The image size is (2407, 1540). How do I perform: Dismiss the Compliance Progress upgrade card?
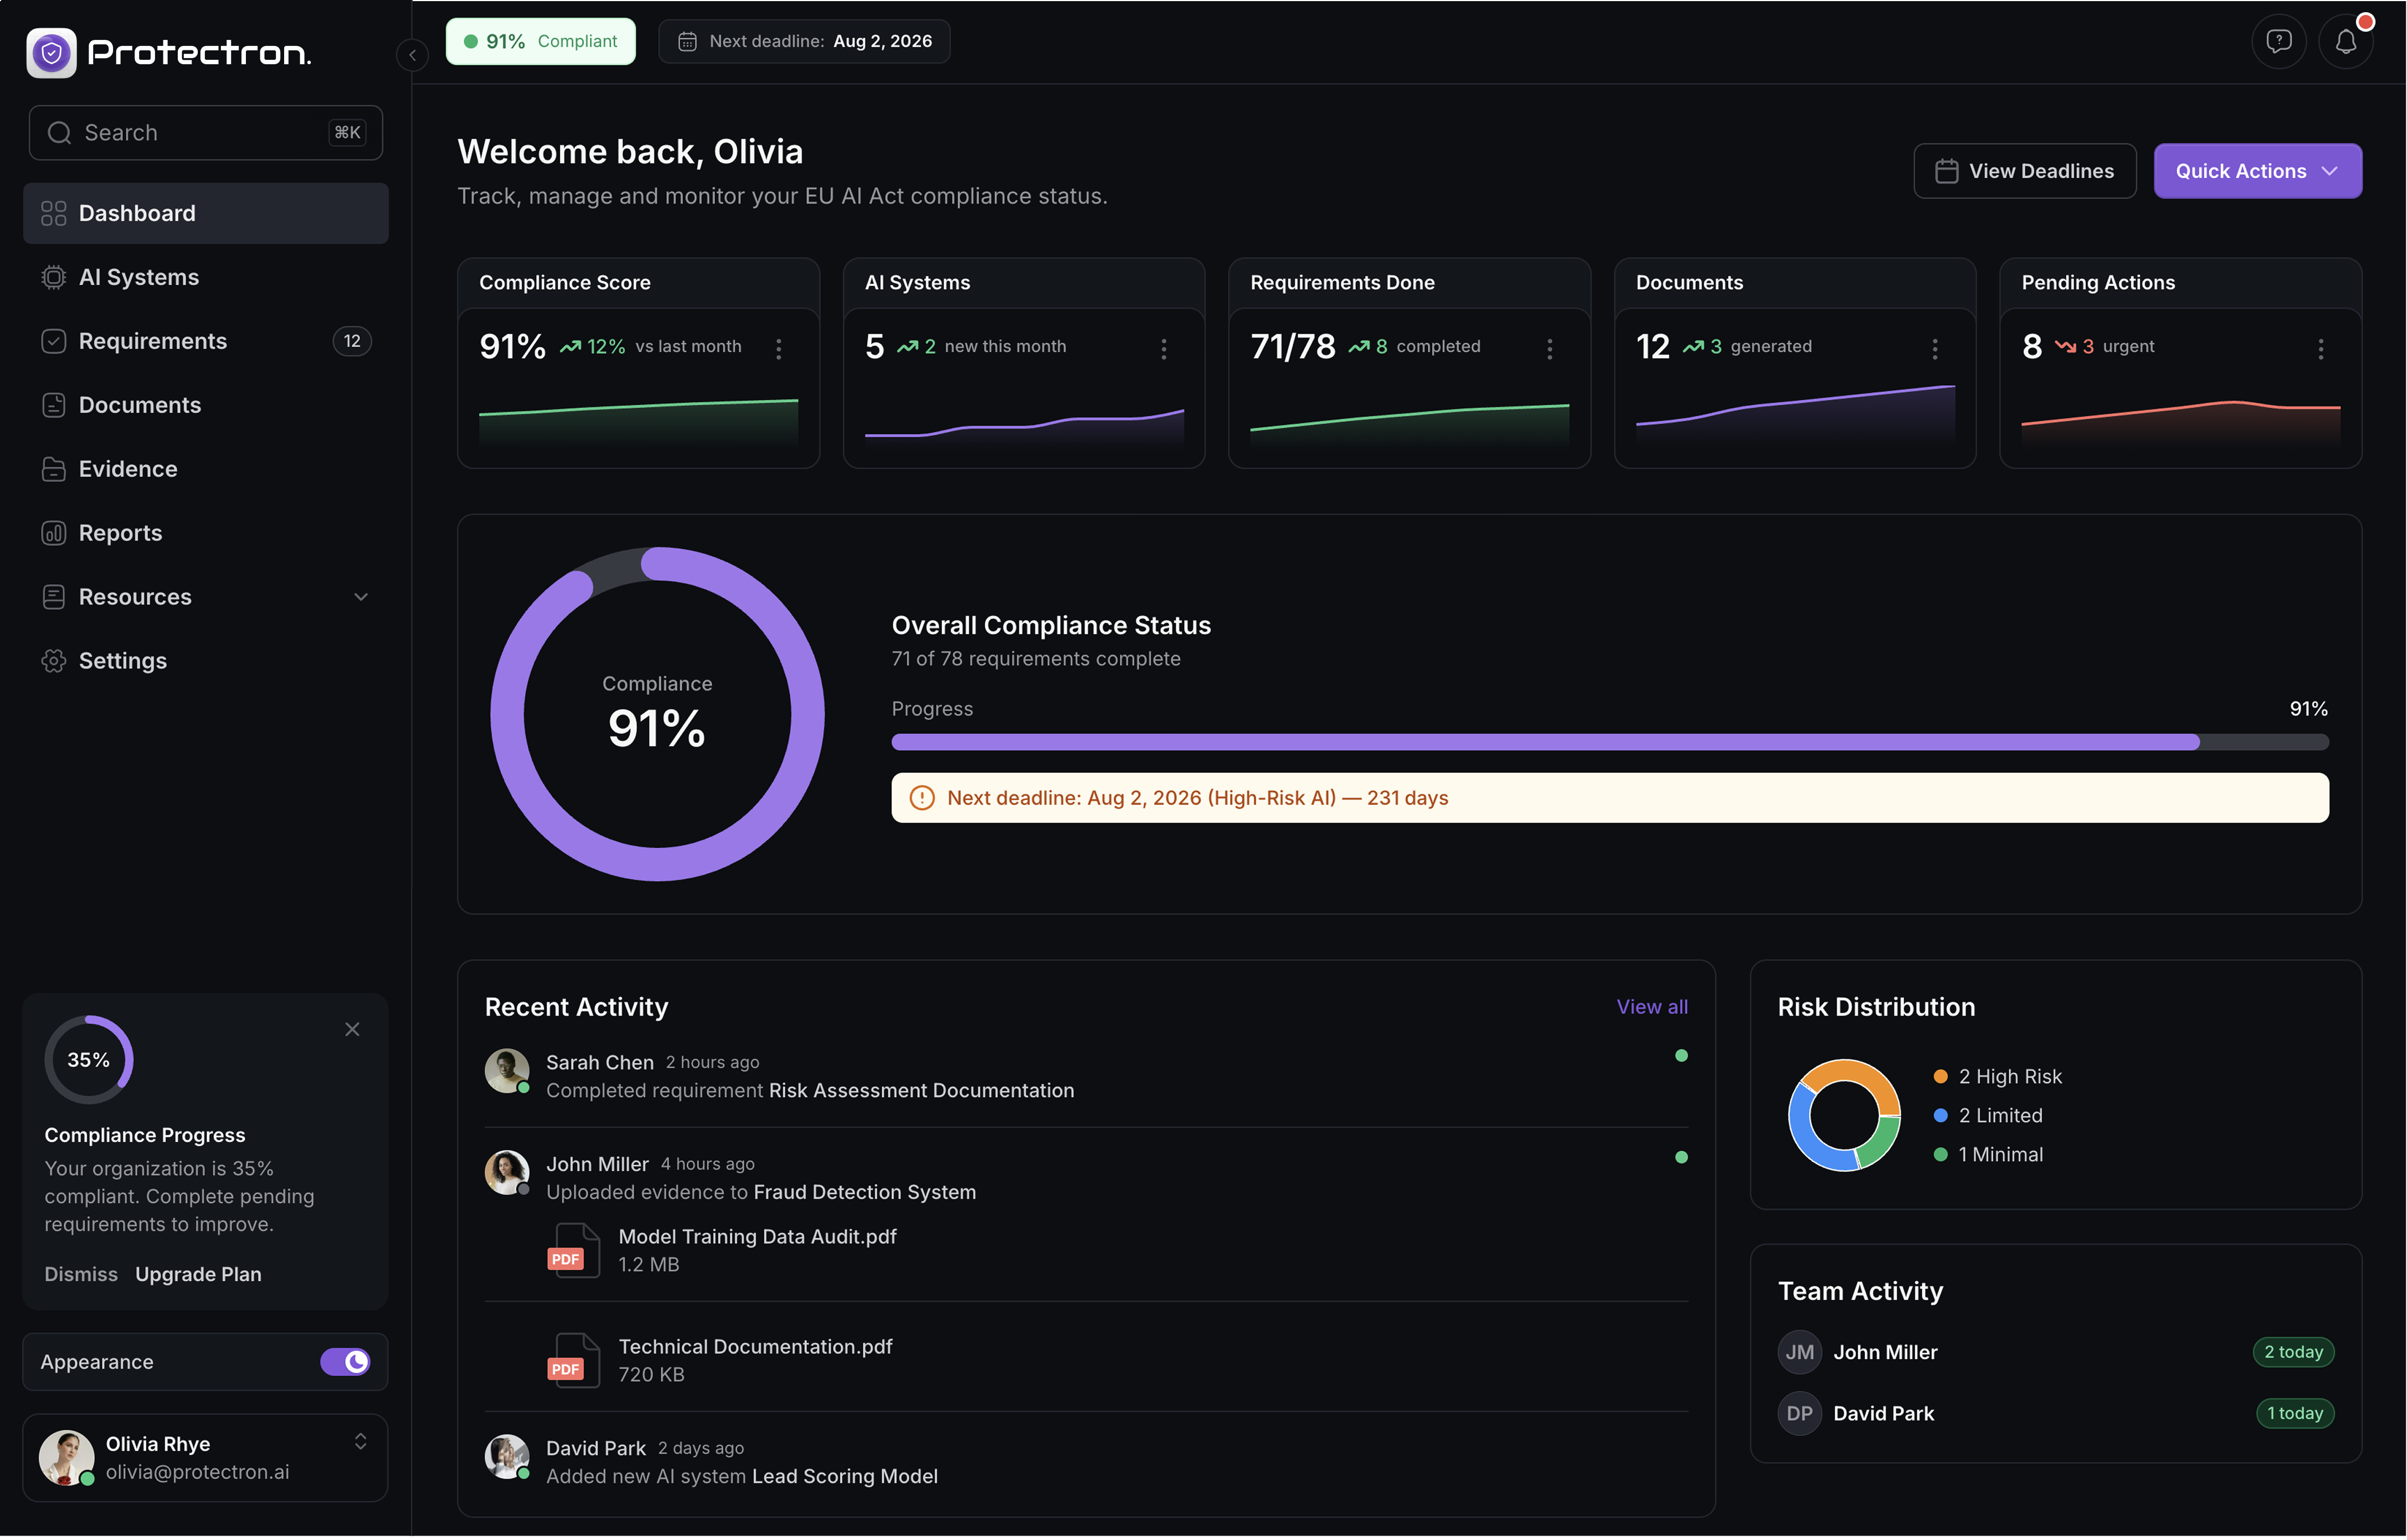(x=352, y=1028)
